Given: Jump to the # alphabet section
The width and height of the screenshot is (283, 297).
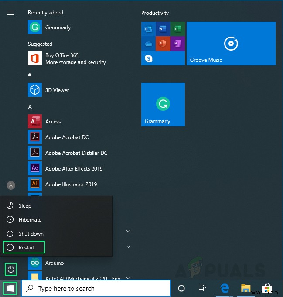Looking at the screenshot, I should [30, 75].
